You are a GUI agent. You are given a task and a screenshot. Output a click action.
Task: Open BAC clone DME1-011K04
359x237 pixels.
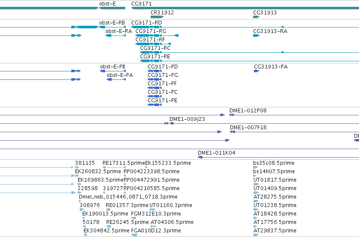(x=216, y=153)
